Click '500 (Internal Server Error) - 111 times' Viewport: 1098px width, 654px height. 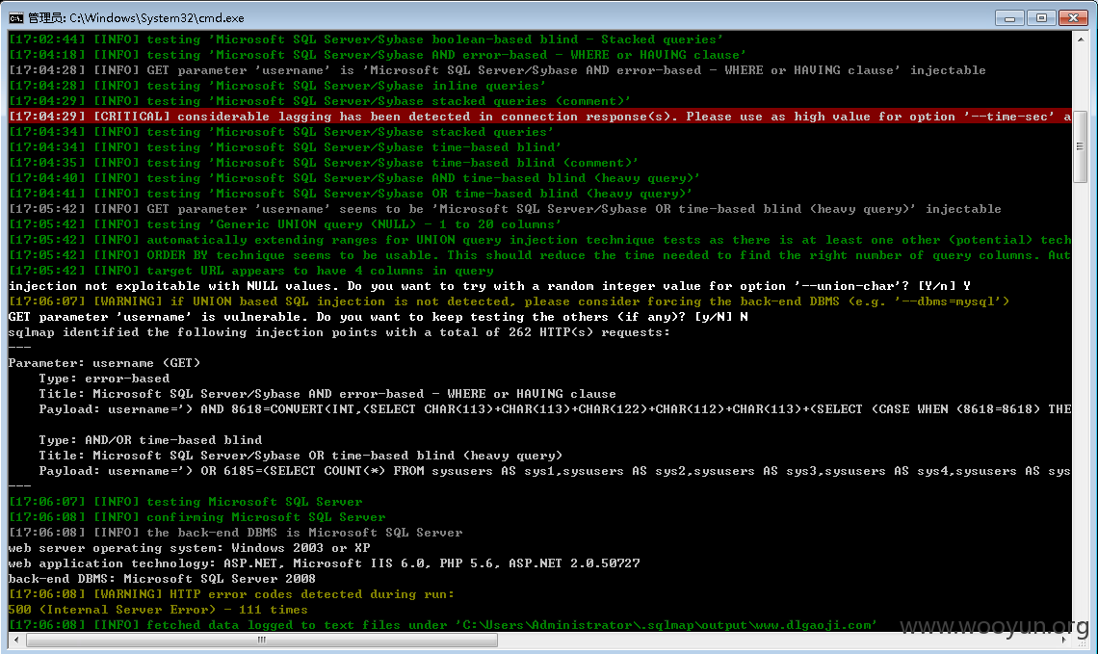click(x=158, y=609)
